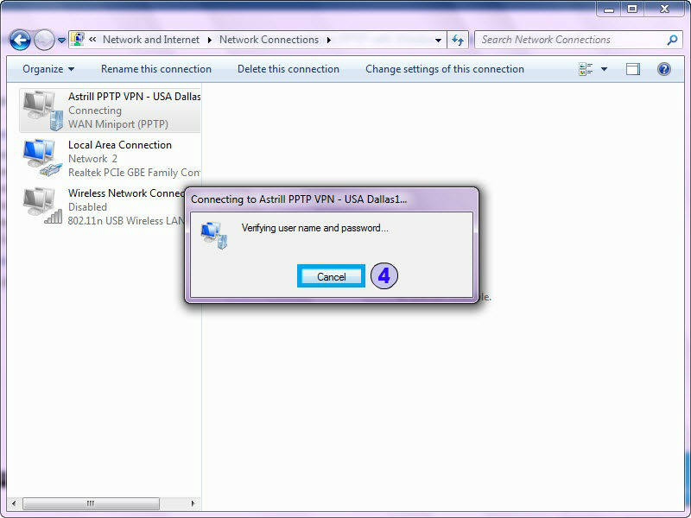The image size is (691, 518).
Task: Select Local Area Connection icon
Action: click(x=42, y=158)
